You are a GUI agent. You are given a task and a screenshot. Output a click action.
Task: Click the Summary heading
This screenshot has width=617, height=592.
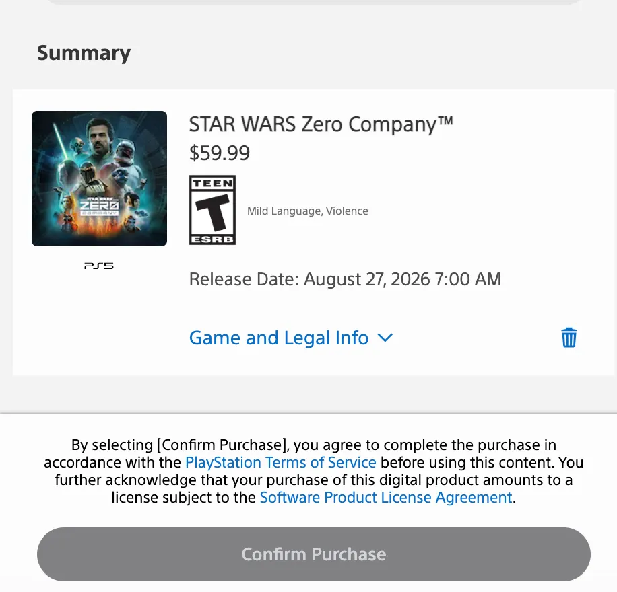click(x=84, y=52)
